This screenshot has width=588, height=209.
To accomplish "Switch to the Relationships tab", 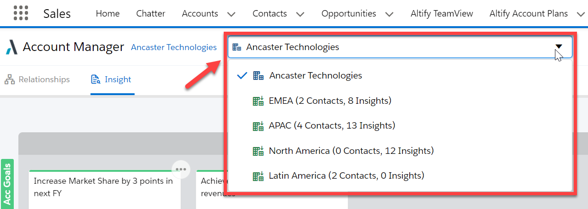I will click(37, 79).
